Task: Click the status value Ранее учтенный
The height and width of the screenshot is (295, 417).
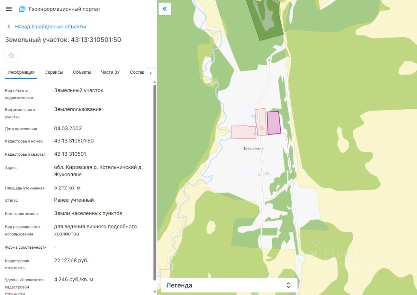Action: click(74, 200)
